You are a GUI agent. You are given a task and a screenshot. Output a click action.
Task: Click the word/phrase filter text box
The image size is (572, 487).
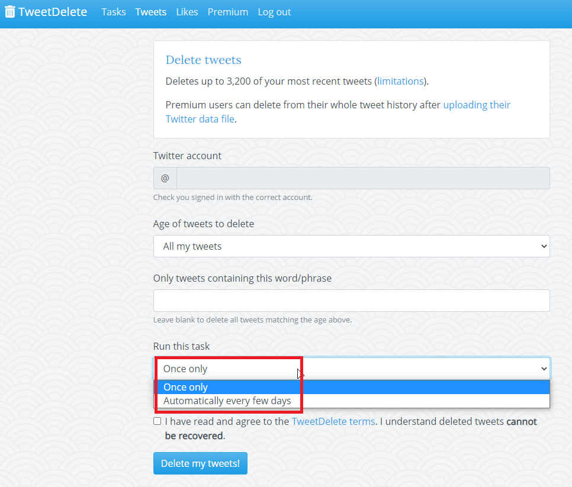(351, 301)
